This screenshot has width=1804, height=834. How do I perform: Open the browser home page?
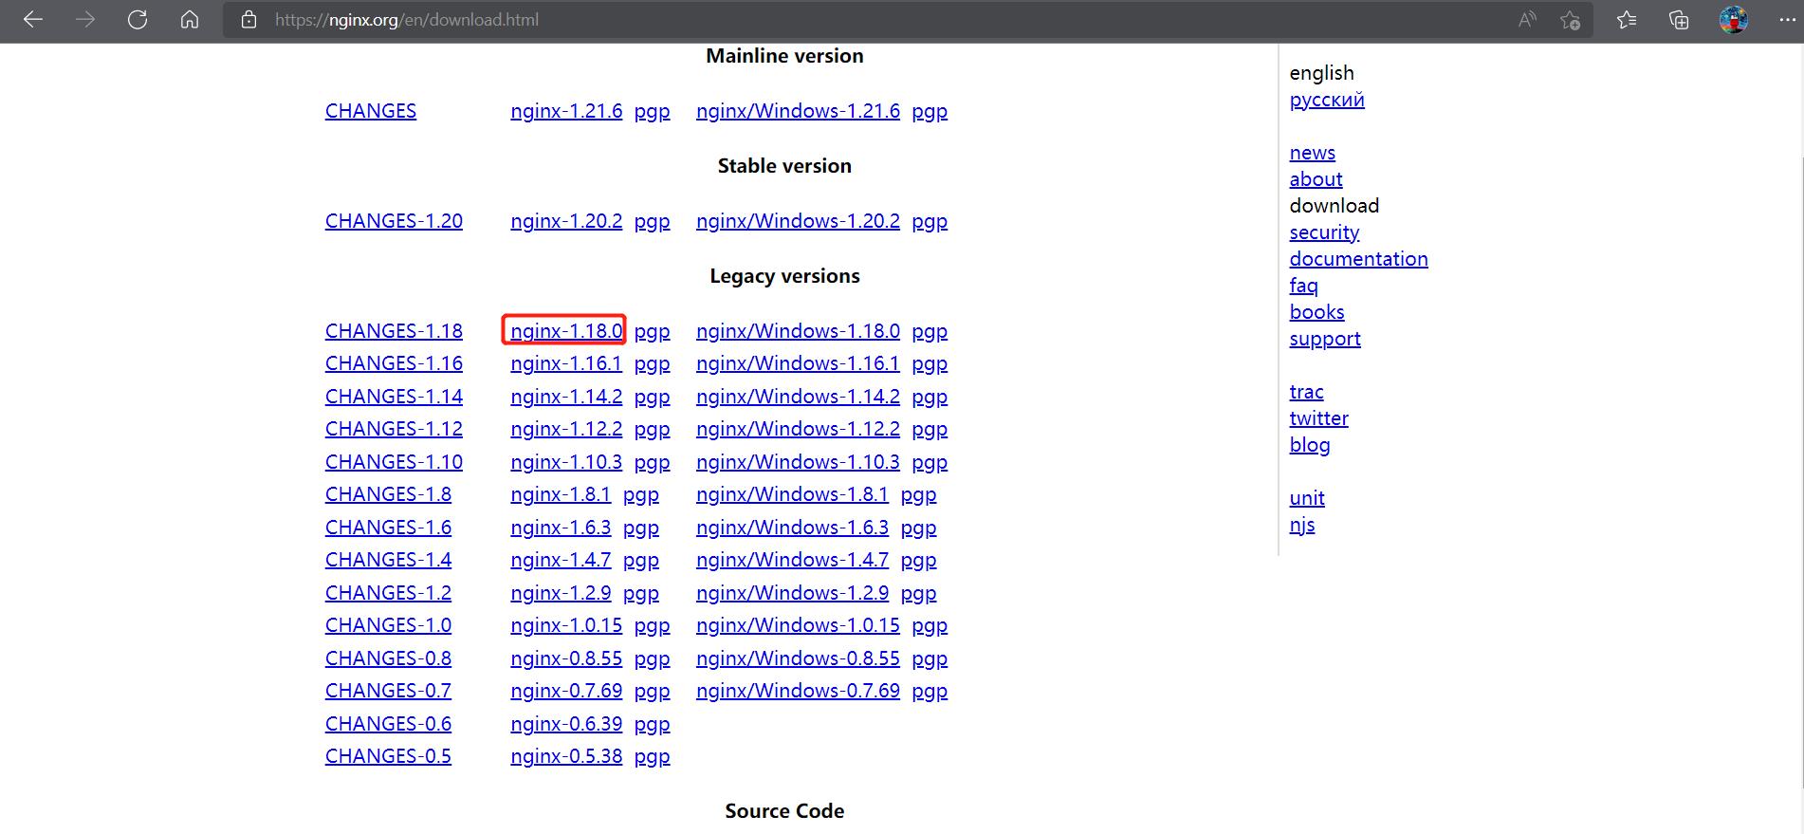(190, 19)
